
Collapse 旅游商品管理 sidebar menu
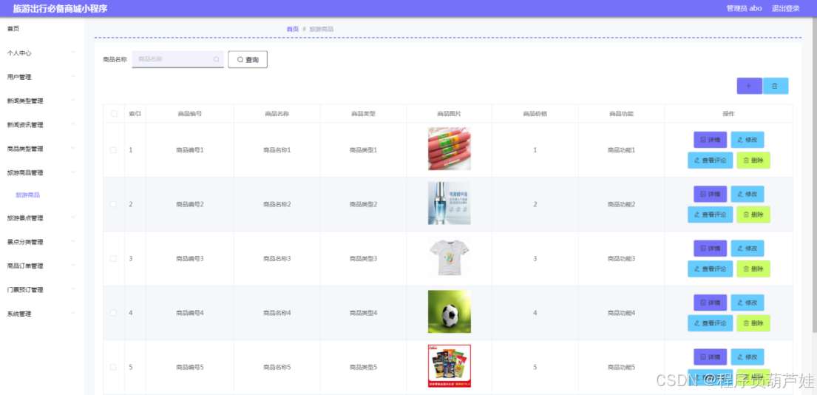tap(41, 172)
